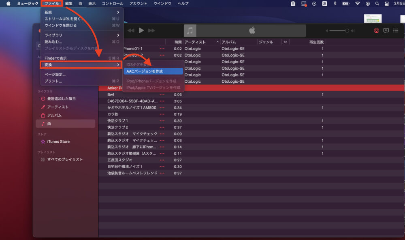Open the 表示 menu

92,3
